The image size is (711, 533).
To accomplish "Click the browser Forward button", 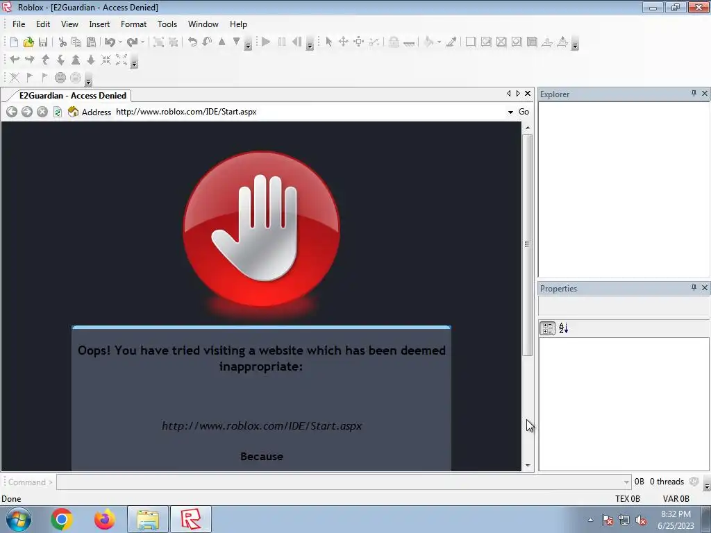I will [27, 112].
